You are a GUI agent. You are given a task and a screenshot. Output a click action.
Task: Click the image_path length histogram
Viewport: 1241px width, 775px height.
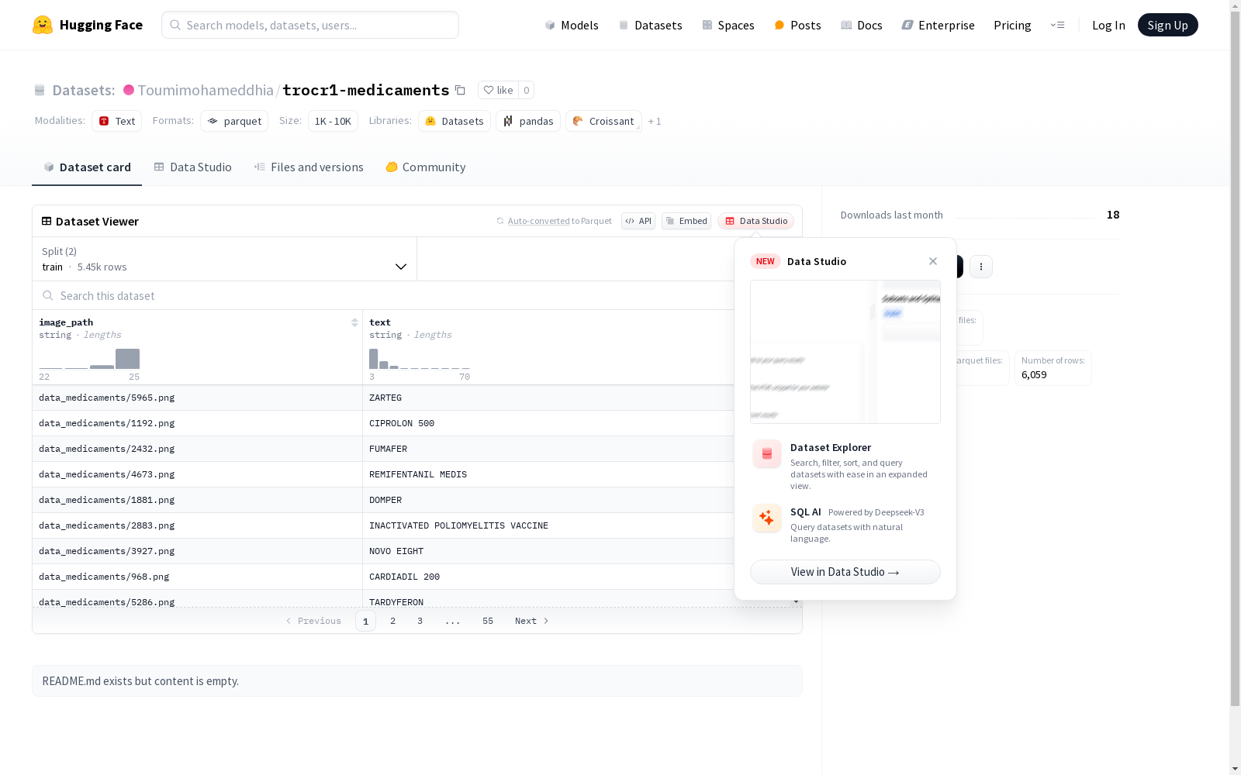pyautogui.click(x=89, y=359)
